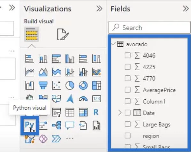Screen dimensions: 191x152
Task: Choose the table visual
Action: [70, 112]
